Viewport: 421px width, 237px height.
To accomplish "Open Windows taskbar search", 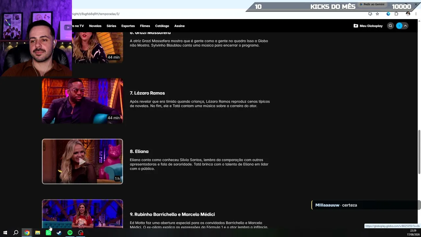I will click(16, 233).
